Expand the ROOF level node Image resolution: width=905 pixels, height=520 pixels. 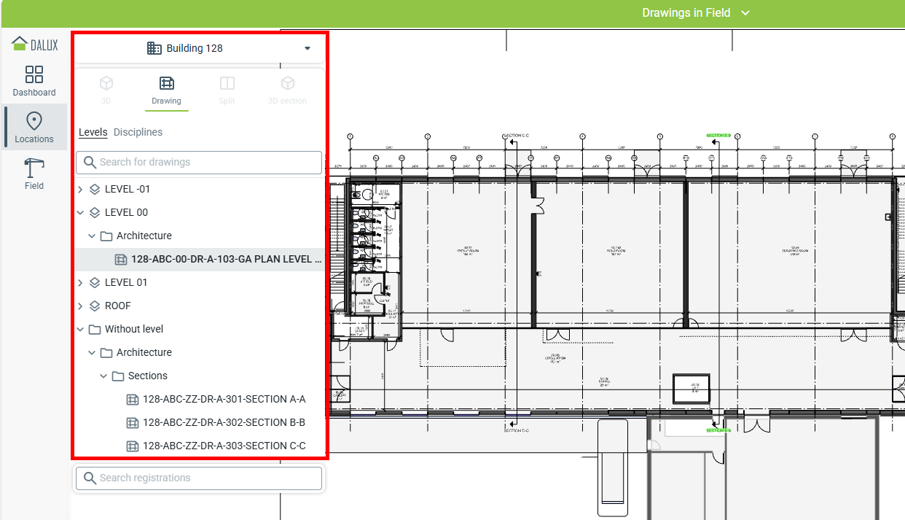[80, 306]
